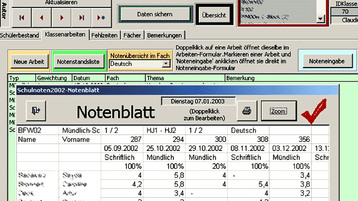The width and height of the screenshot is (358, 201).
Task: Go to first record navigation arrow
Action: click(22, 17)
